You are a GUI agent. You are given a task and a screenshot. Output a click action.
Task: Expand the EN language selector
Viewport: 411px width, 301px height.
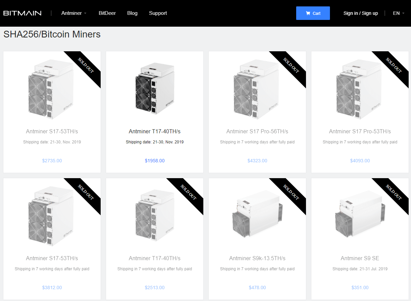point(399,13)
